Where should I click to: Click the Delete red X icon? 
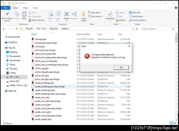click(67, 14)
